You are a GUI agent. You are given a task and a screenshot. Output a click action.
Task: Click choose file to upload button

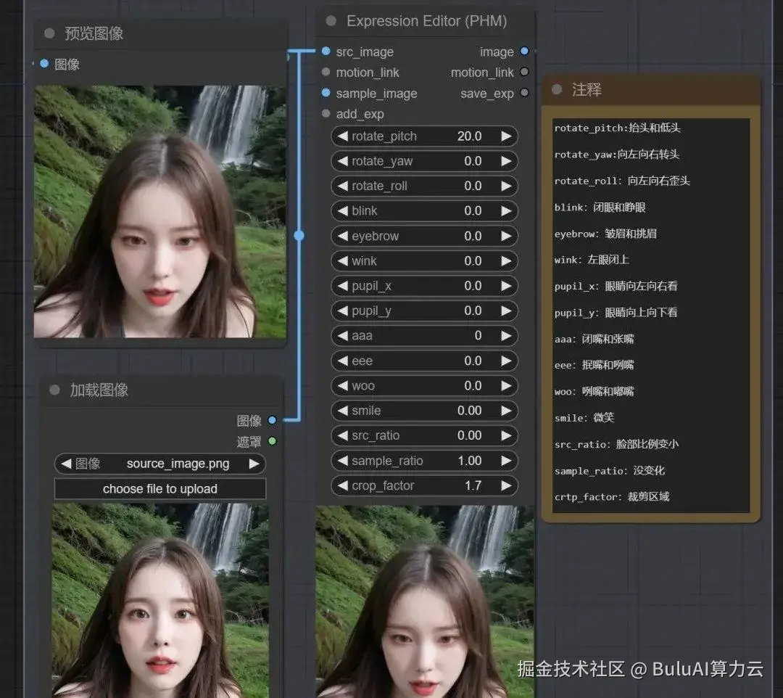coord(159,488)
